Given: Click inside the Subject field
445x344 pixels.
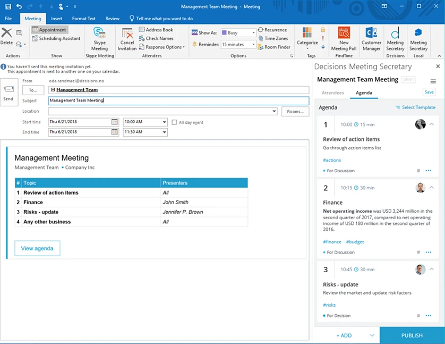Looking at the screenshot, I should pyautogui.click(x=178, y=100).
